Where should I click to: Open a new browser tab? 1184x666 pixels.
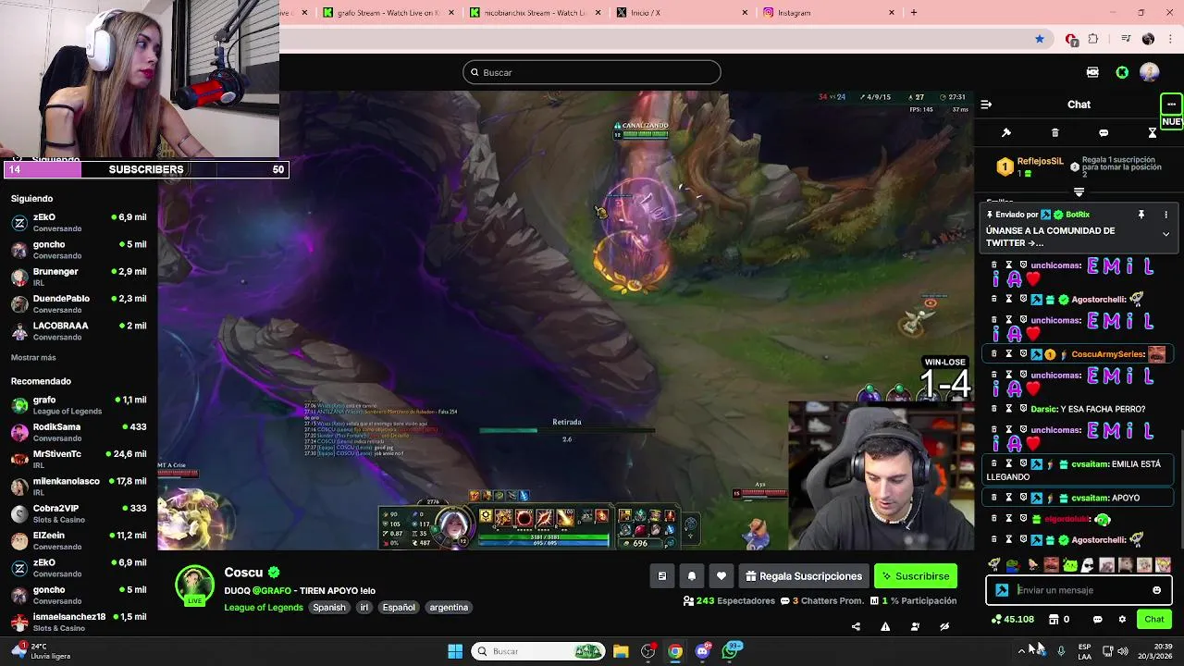pyautogui.click(x=914, y=13)
